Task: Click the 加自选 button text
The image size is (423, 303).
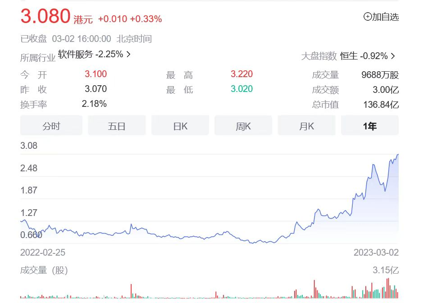Action: 385,17
